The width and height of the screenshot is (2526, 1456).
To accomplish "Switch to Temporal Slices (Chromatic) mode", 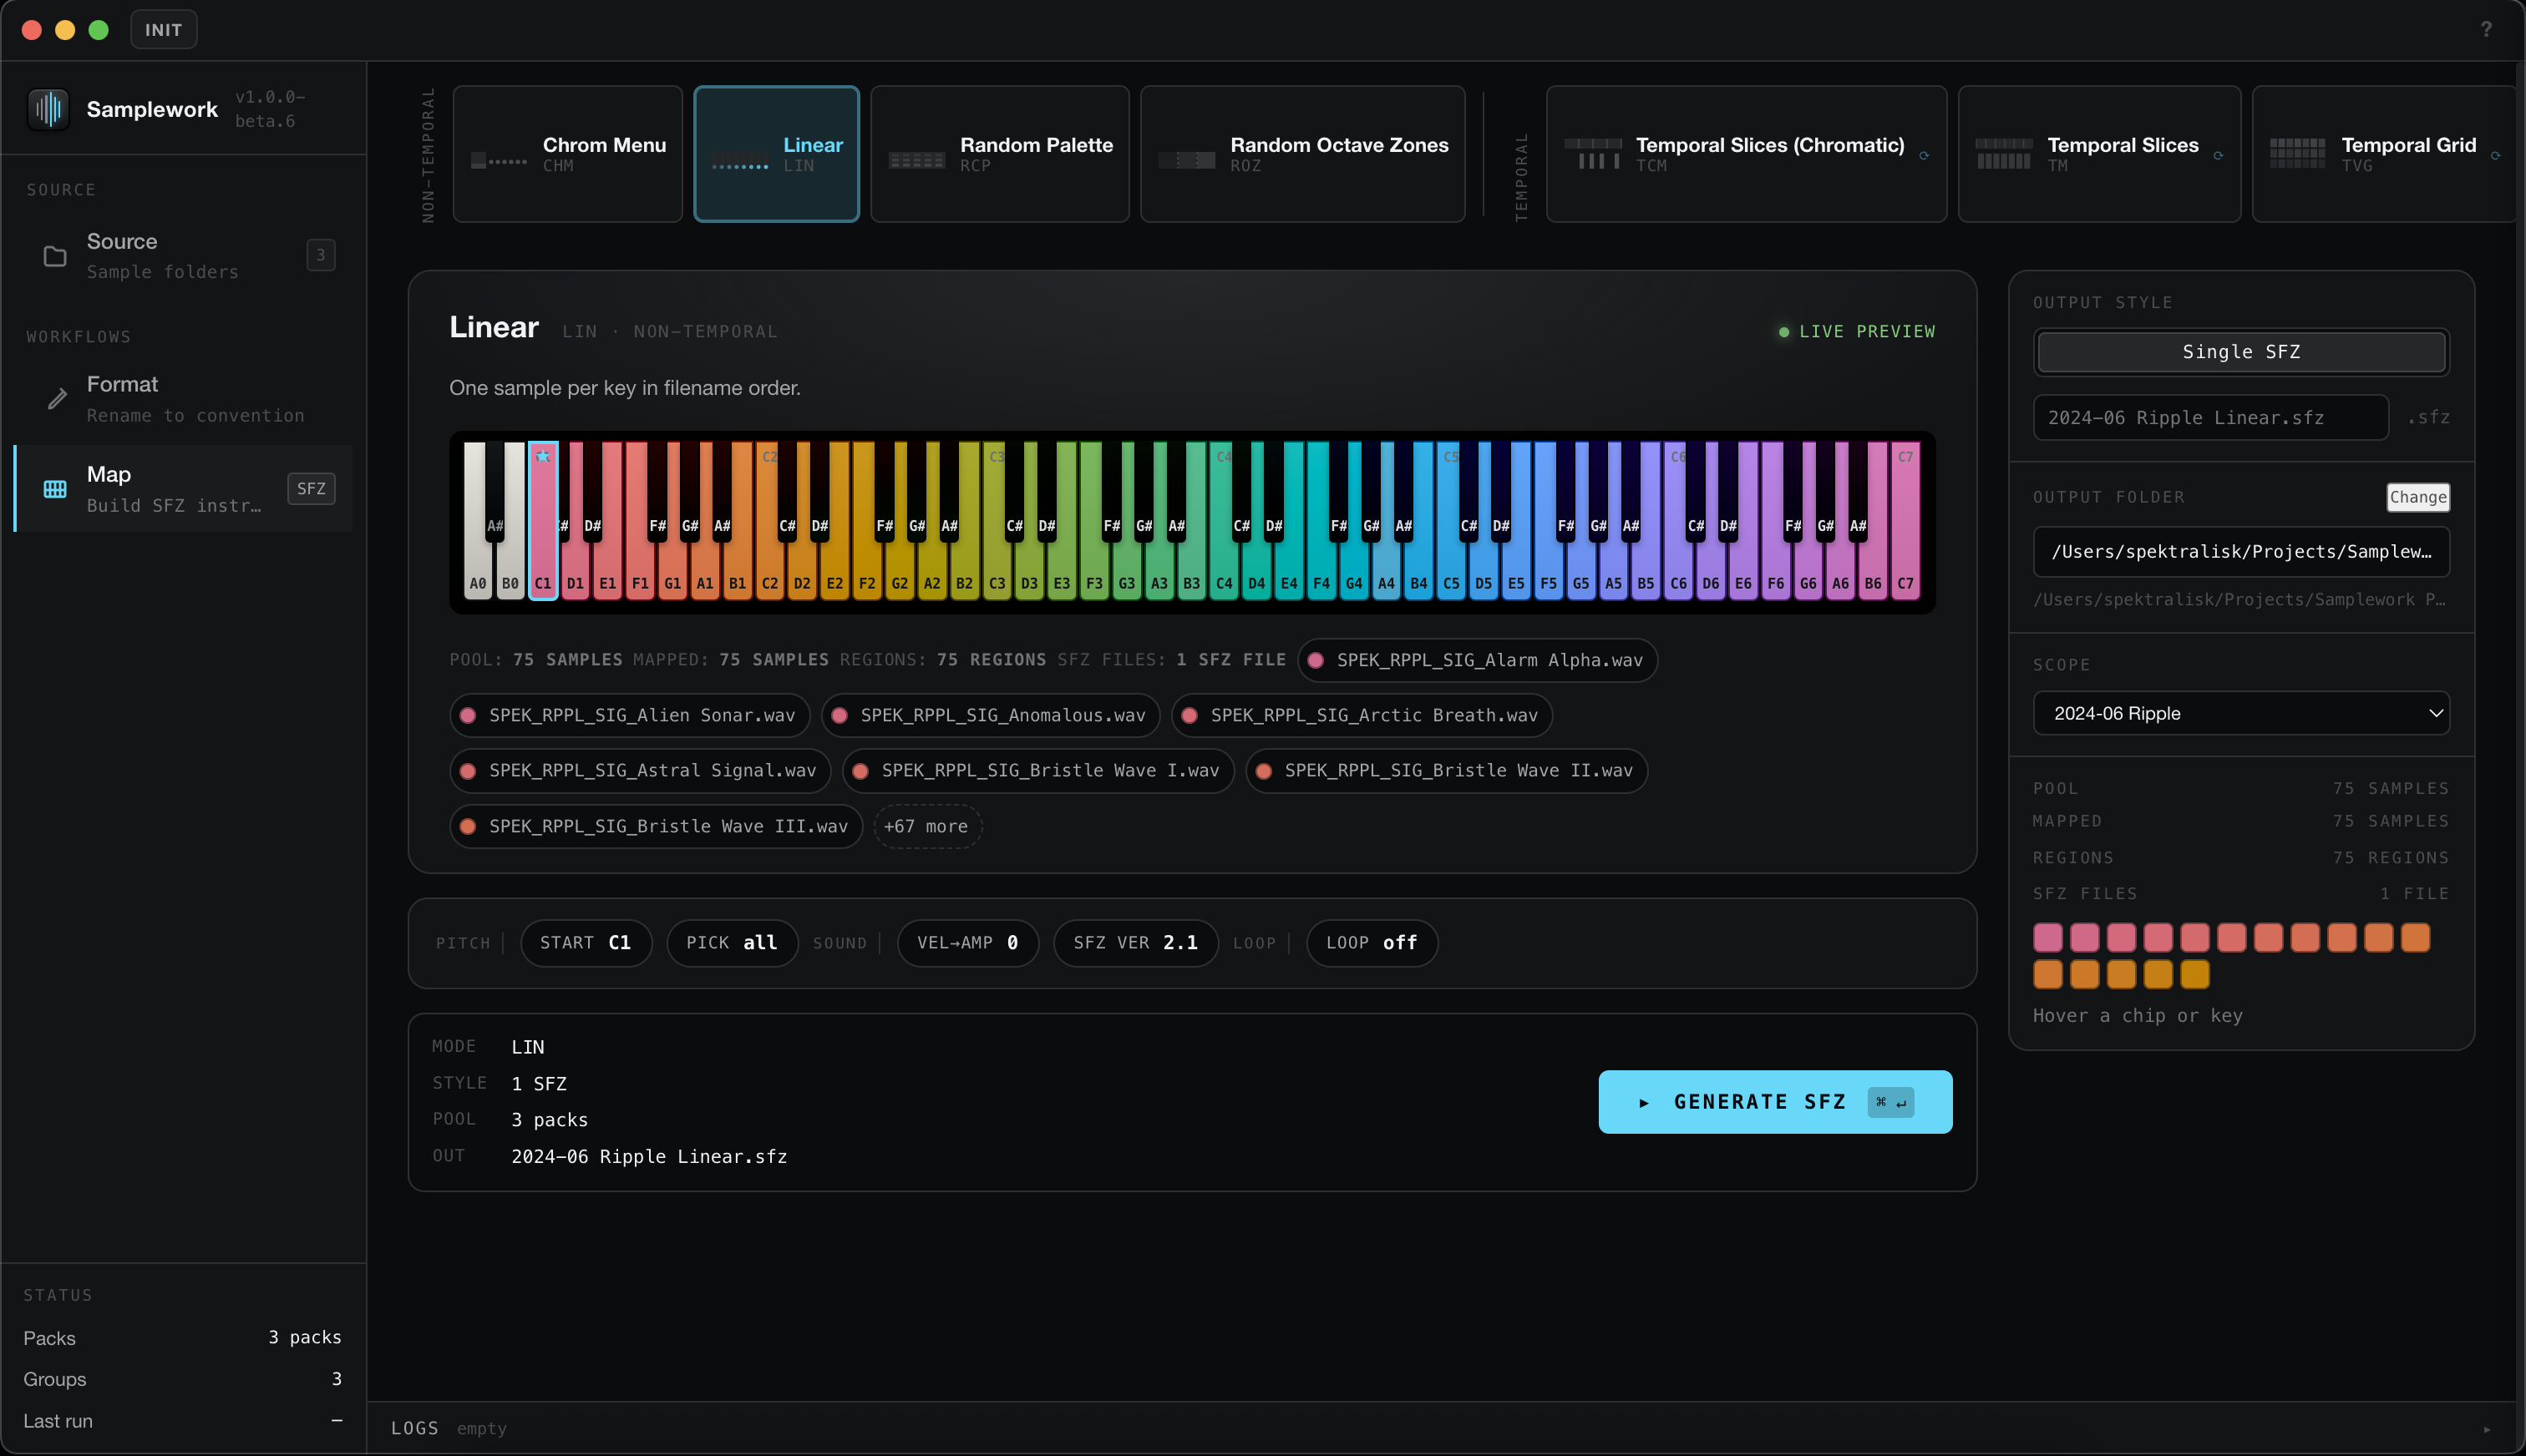I will pyautogui.click(x=1746, y=154).
